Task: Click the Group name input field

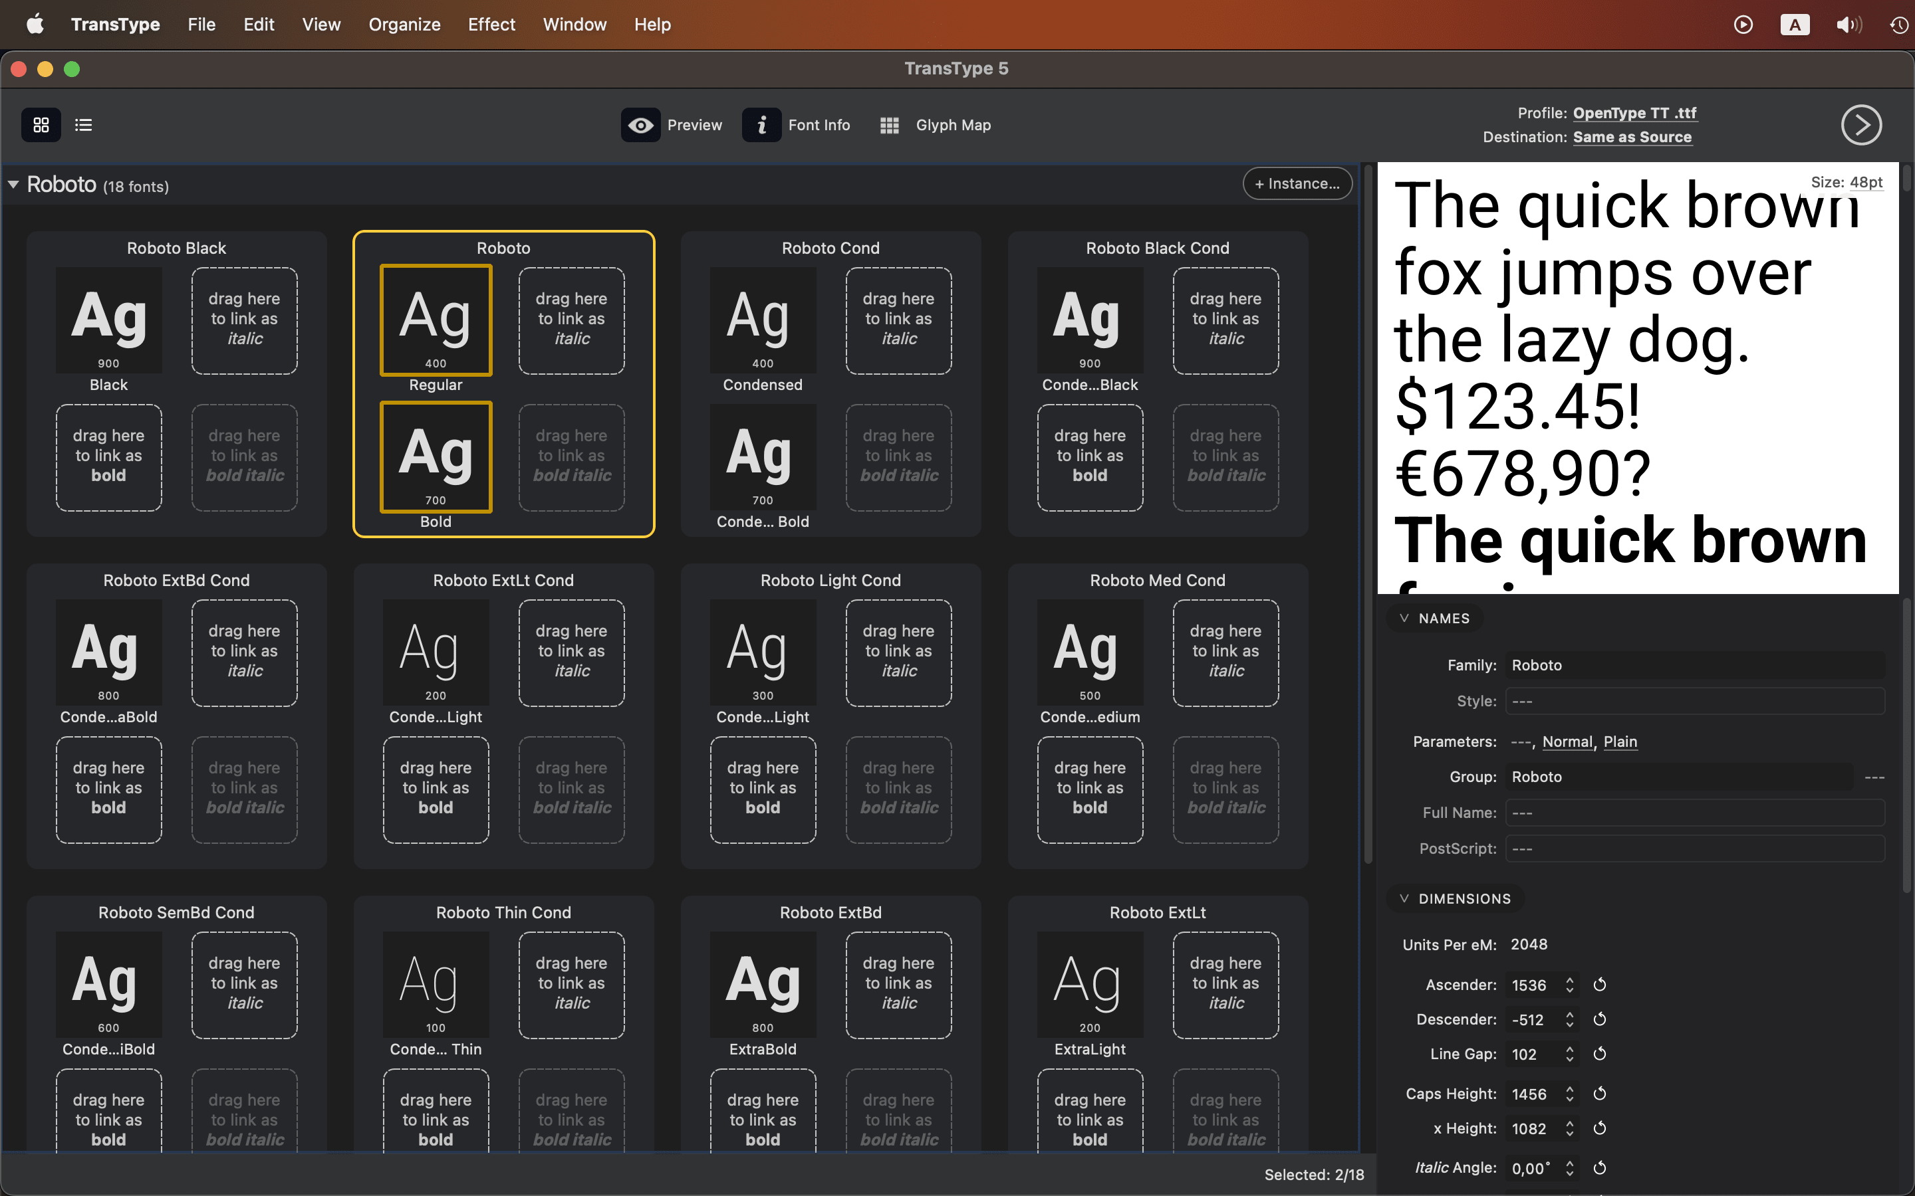Action: [1678, 777]
